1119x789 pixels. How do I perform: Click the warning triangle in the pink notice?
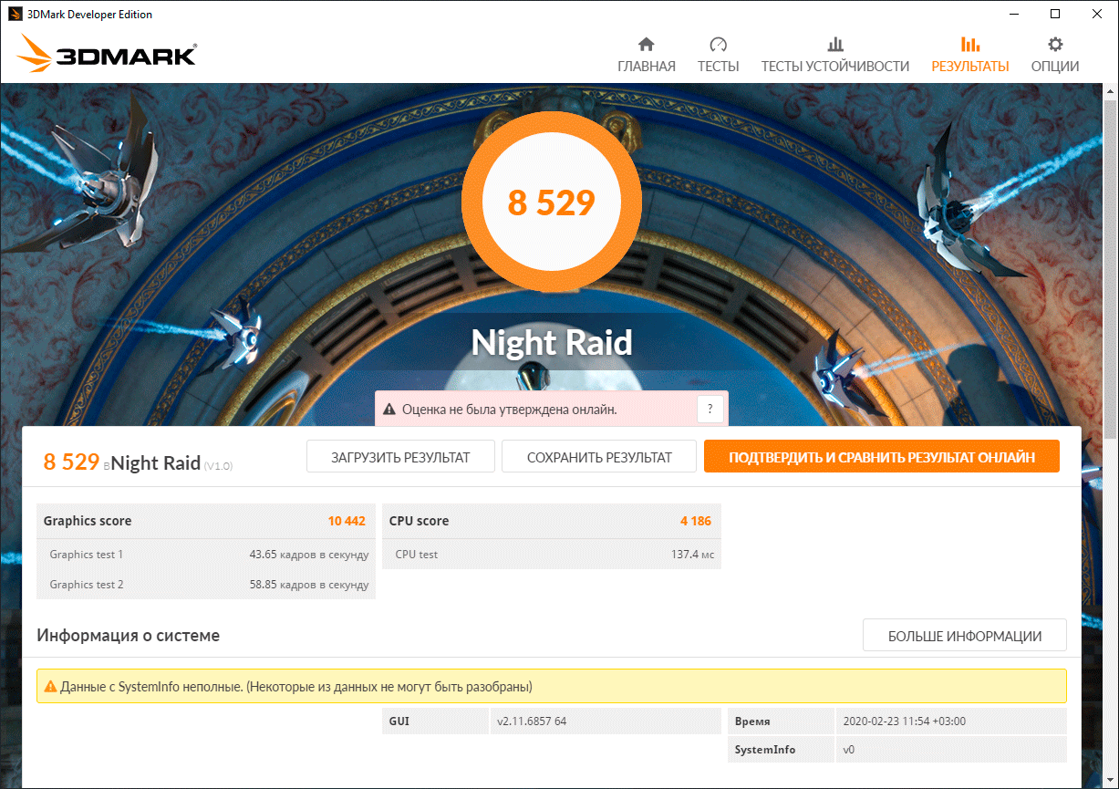[x=389, y=410]
